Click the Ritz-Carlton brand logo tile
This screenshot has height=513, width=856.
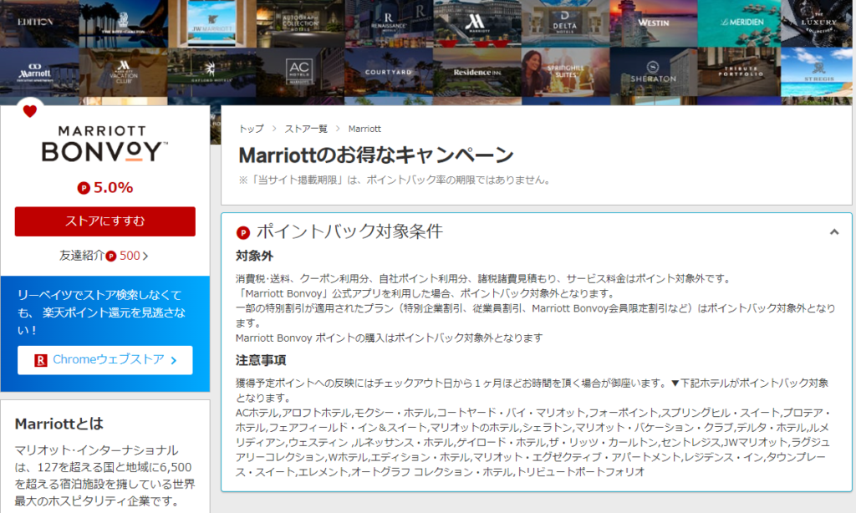tap(124, 23)
